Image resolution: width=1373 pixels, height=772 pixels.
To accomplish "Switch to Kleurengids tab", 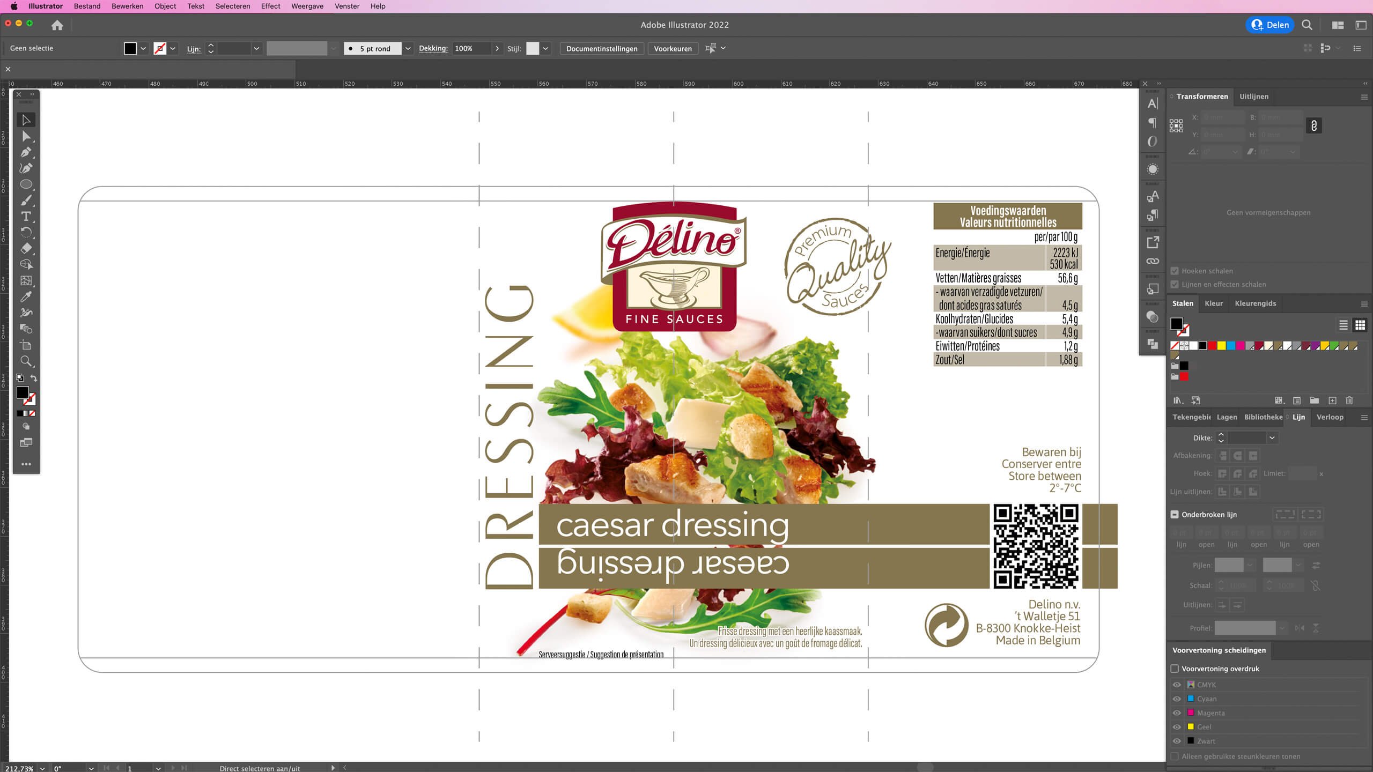I will tap(1255, 303).
